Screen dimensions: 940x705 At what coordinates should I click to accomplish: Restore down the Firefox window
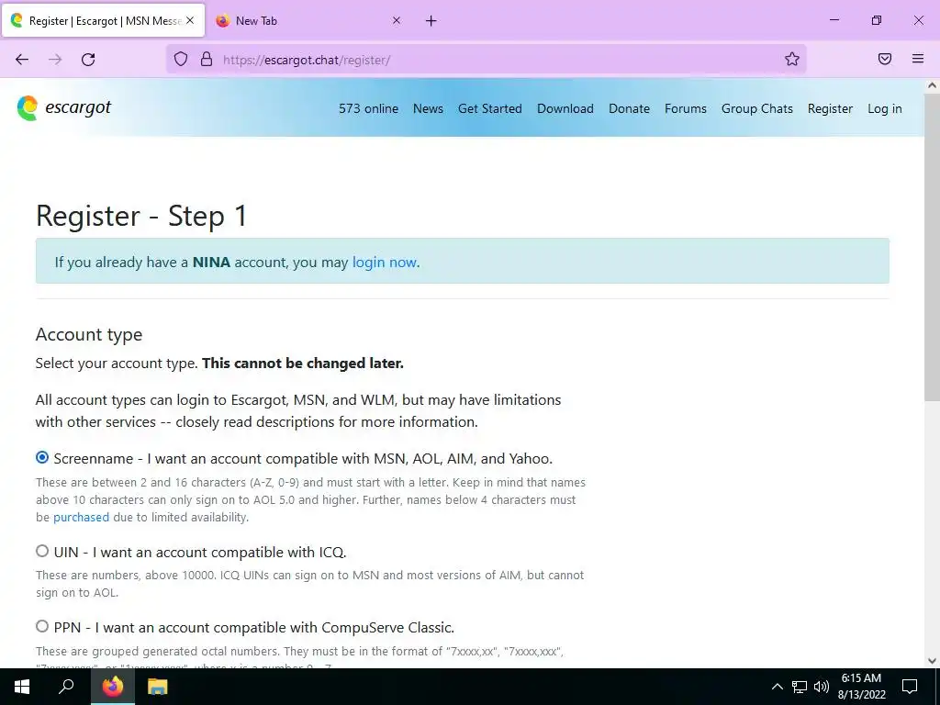(877, 20)
